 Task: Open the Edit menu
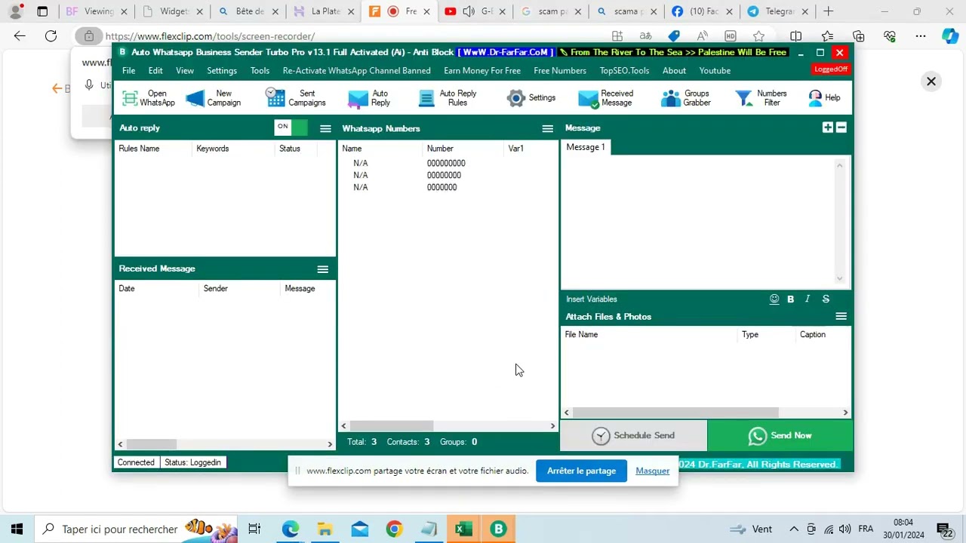click(155, 70)
